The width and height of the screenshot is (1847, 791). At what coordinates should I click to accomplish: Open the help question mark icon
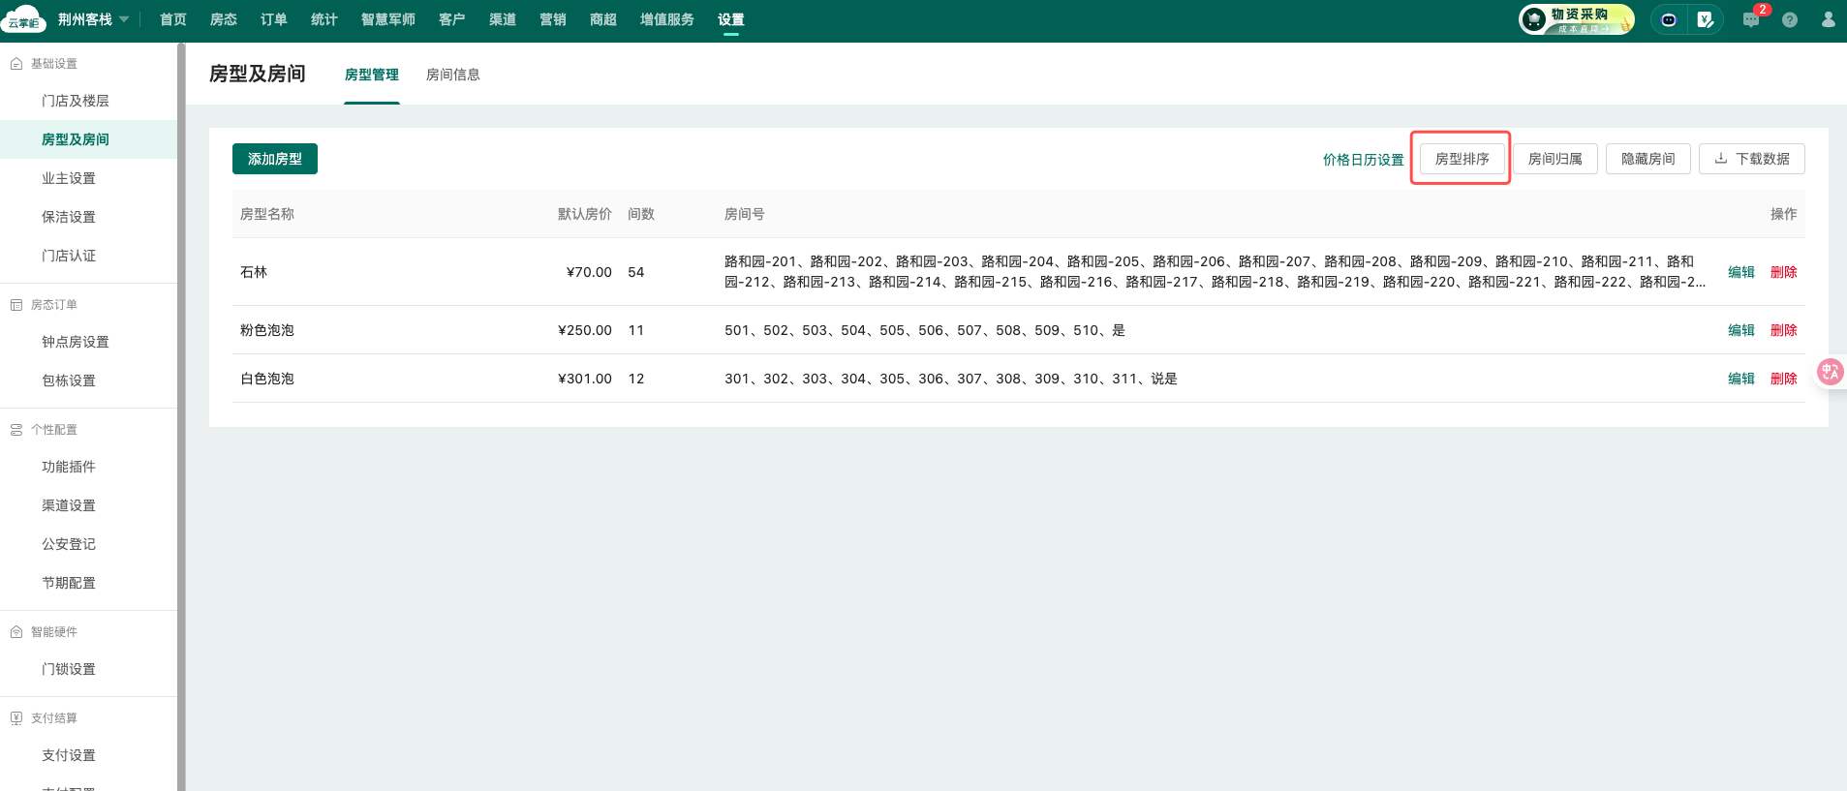pos(1790,19)
